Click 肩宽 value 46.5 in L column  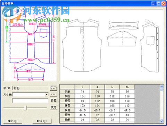(x=112, y=110)
